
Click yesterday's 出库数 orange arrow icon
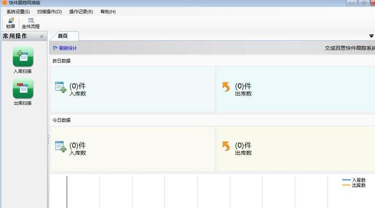(x=226, y=87)
